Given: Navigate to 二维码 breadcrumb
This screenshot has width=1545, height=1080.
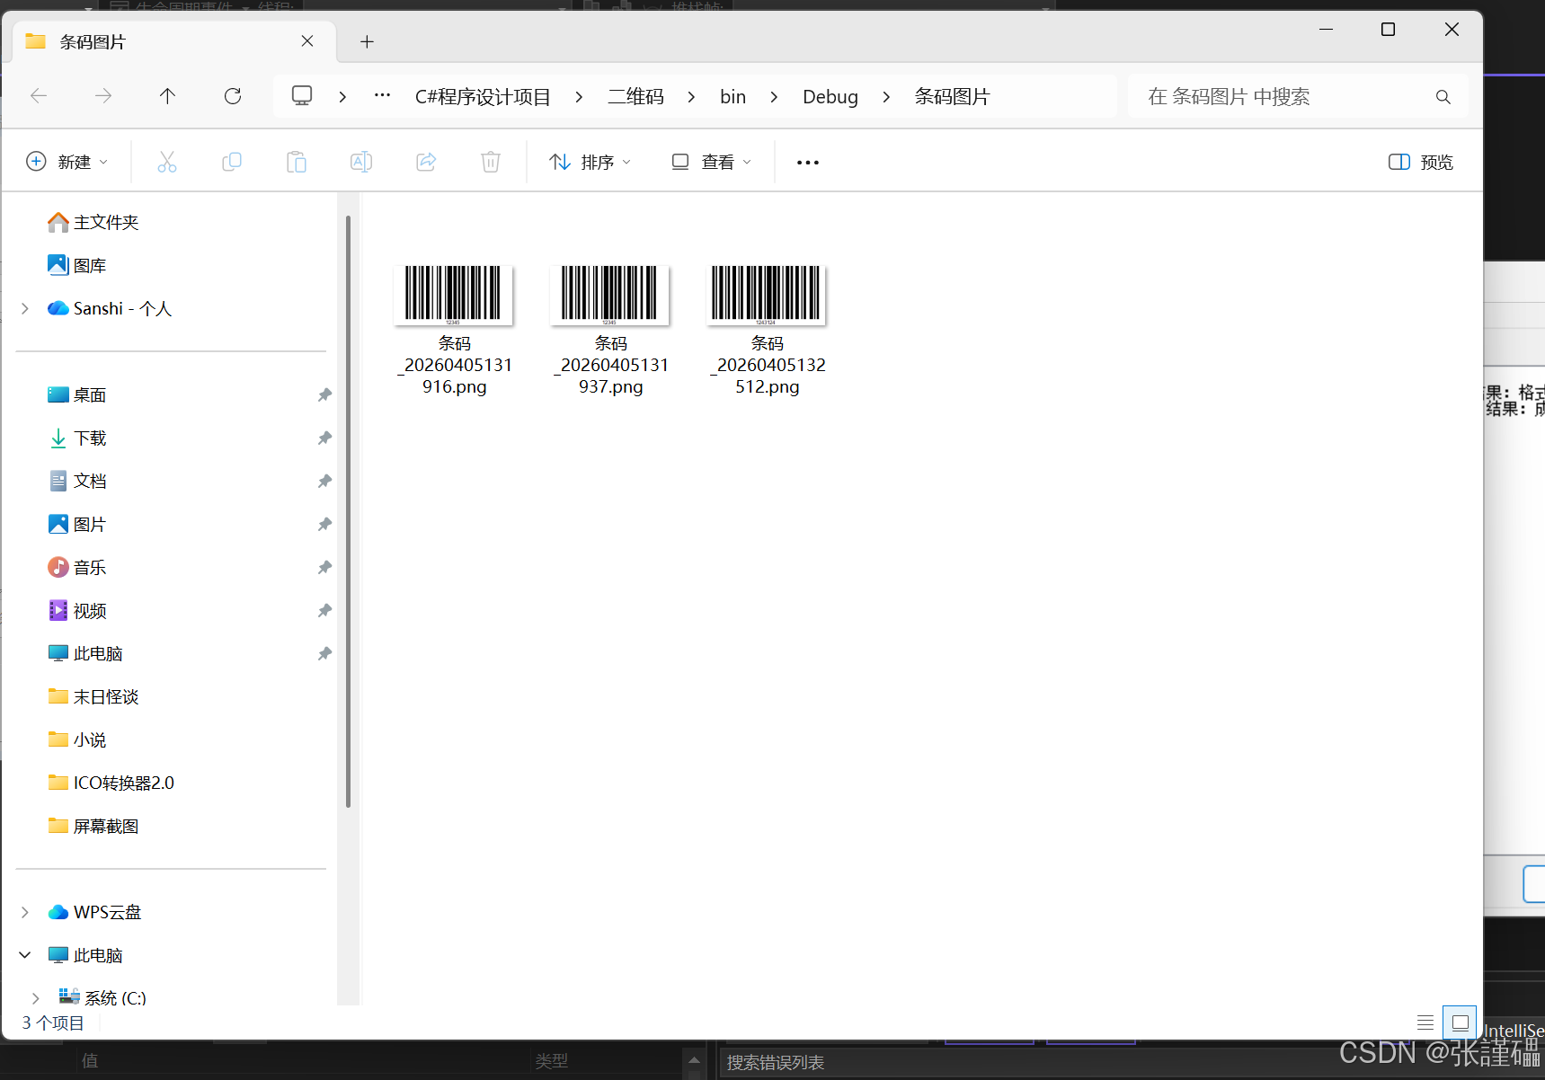Looking at the screenshot, I should click(x=635, y=96).
